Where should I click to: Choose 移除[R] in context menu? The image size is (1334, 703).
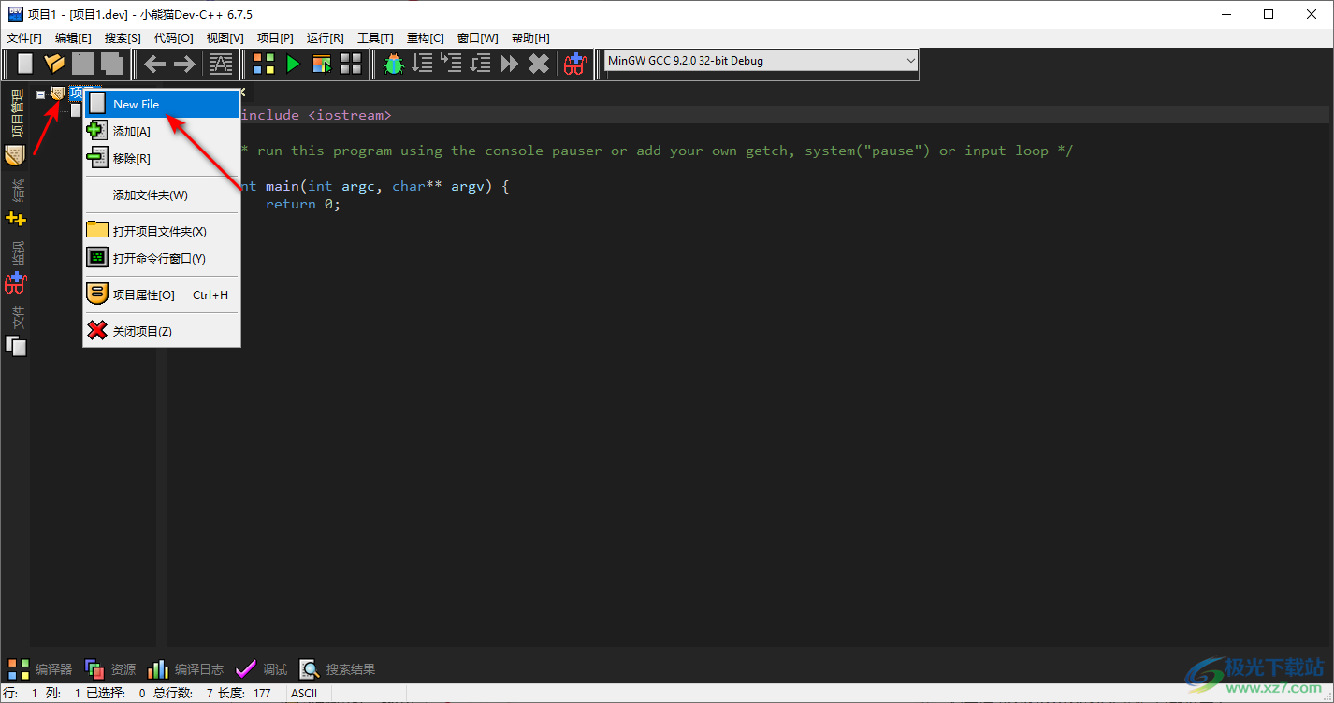tap(162, 158)
